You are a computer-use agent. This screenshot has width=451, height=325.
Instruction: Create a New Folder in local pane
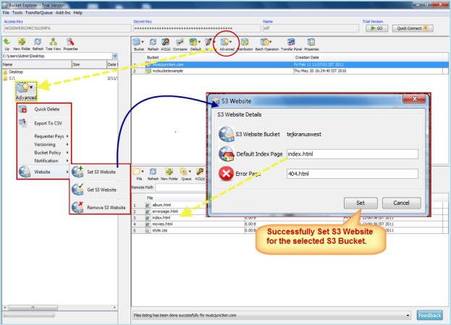tap(22, 44)
